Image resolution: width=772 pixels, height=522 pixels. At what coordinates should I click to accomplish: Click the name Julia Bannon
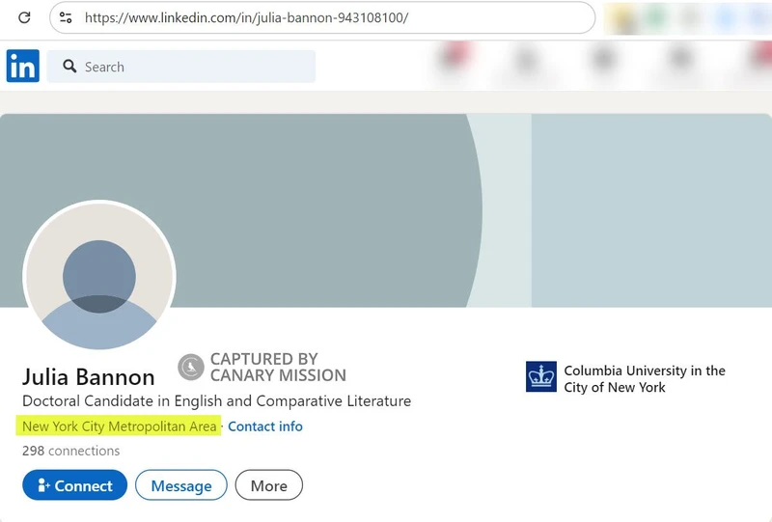[89, 377]
